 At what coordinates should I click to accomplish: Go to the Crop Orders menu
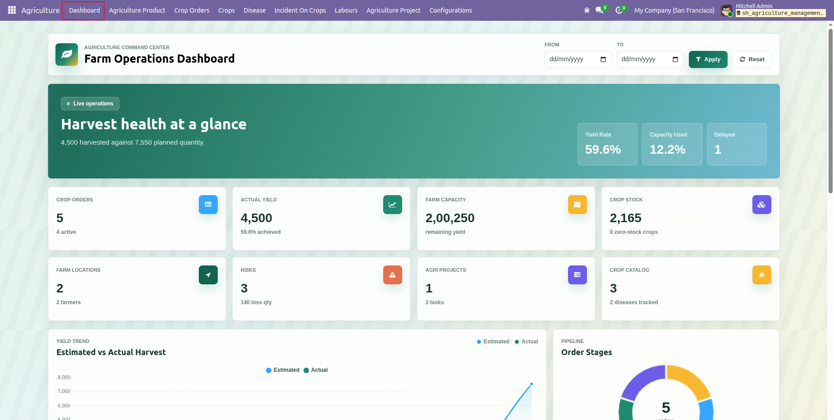tap(192, 10)
